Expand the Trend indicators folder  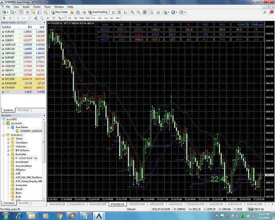tap(8, 139)
